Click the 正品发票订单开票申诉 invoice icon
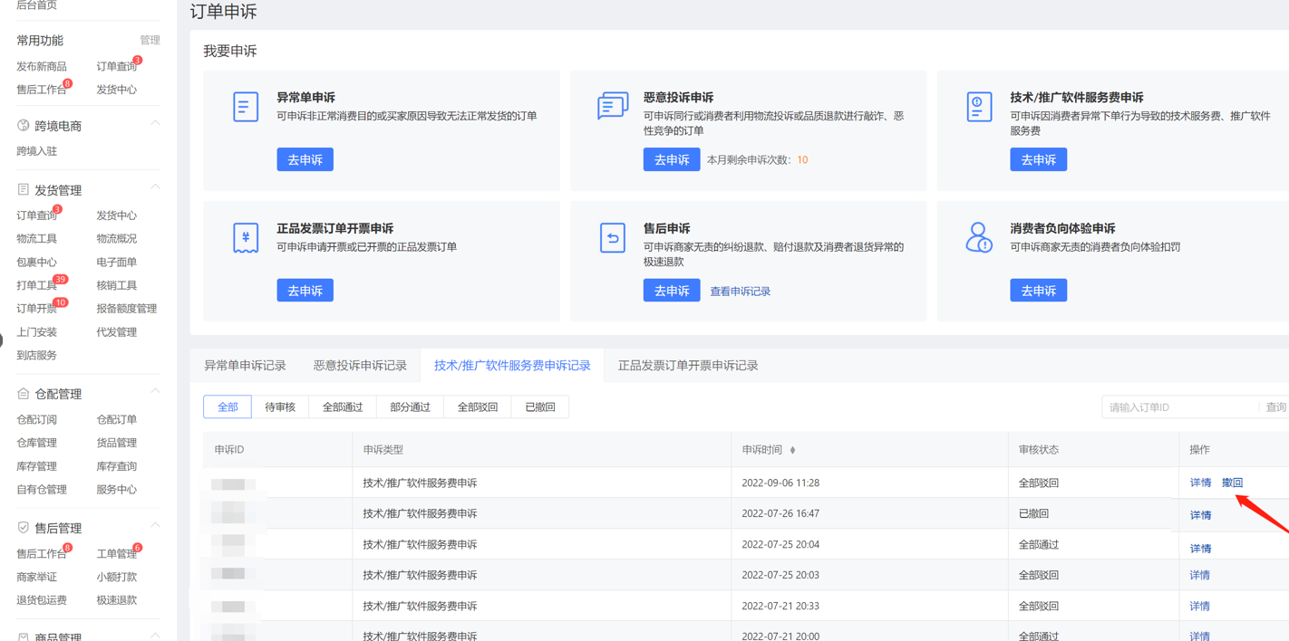Screen dimensions: 1289x641 point(245,237)
